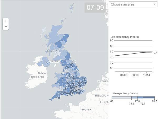Click the UK life expectancy trend line
Screen dimensions: 158x119
[134, 54]
